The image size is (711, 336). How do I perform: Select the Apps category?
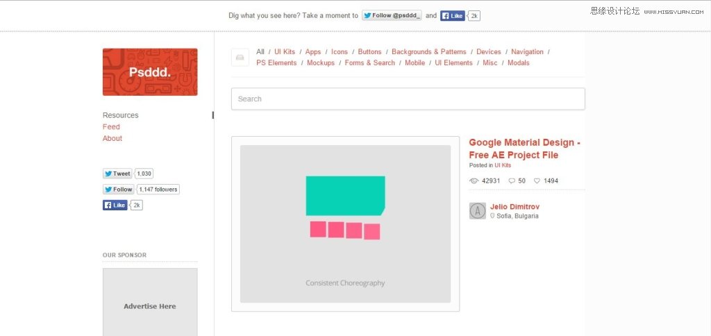pyautogui.click(x=313, y=51)
